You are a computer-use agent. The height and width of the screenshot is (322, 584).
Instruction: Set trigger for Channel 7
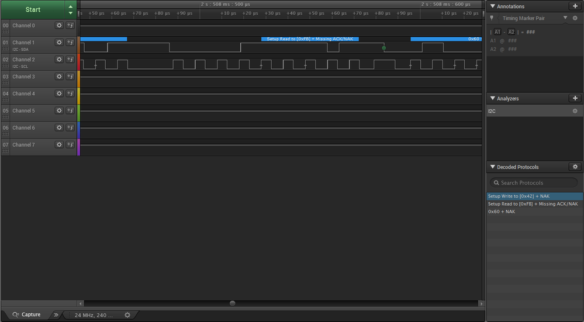[x=70, y=144]
